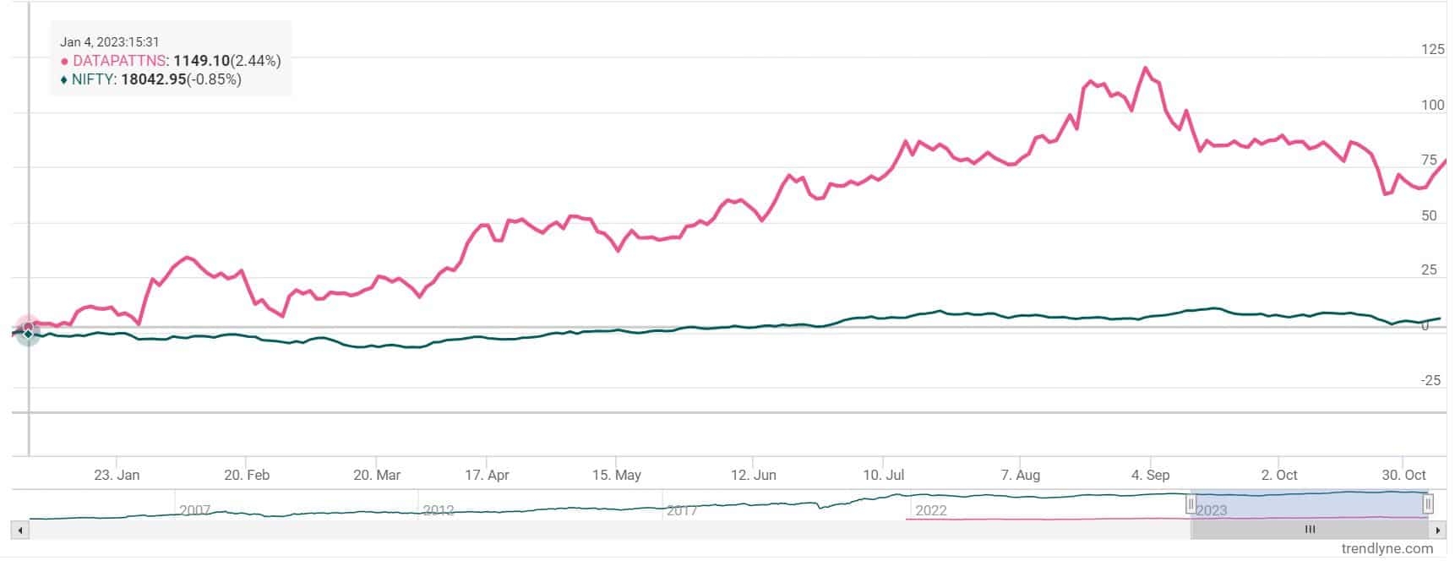Click the NIFTY series name in the tooltip
Screen dimensions: 1455x566
[95, 79]
